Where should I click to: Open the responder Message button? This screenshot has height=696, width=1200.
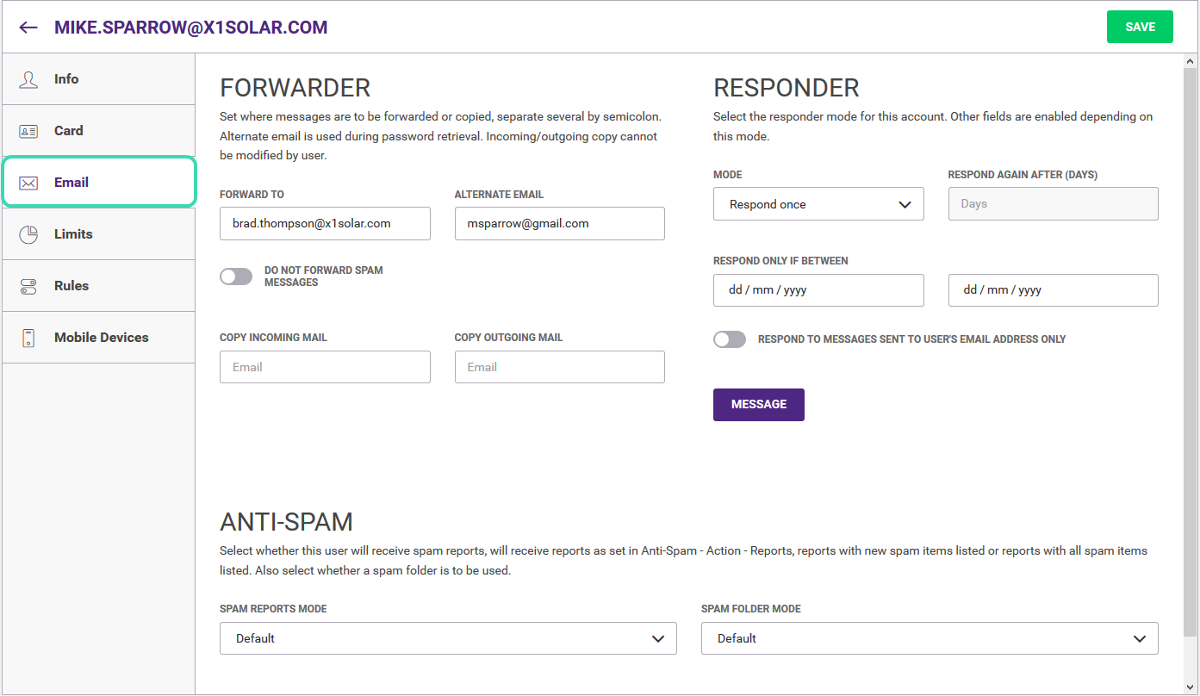click(x=759, y=405)
